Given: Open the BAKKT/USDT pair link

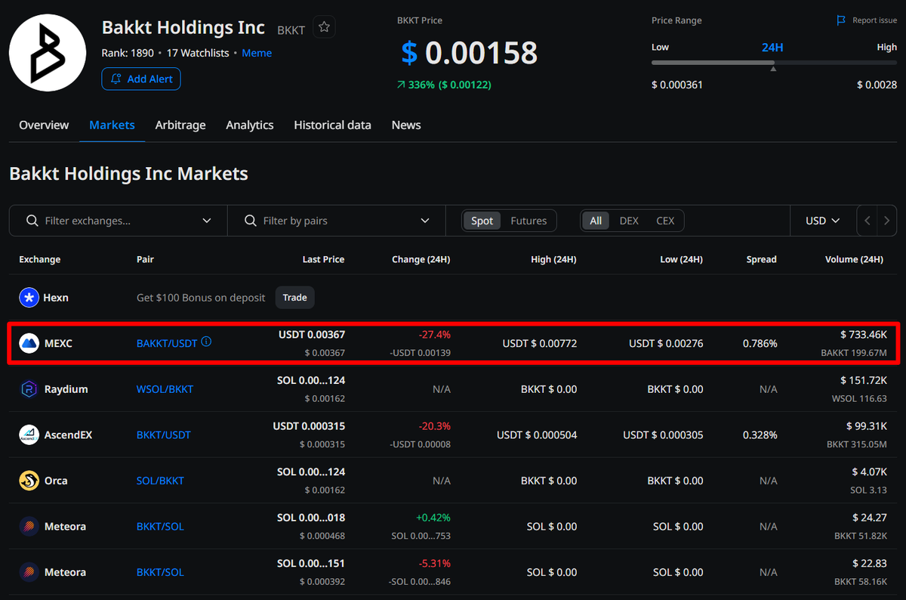Looking at the screenshot, I should click(167, 344).
